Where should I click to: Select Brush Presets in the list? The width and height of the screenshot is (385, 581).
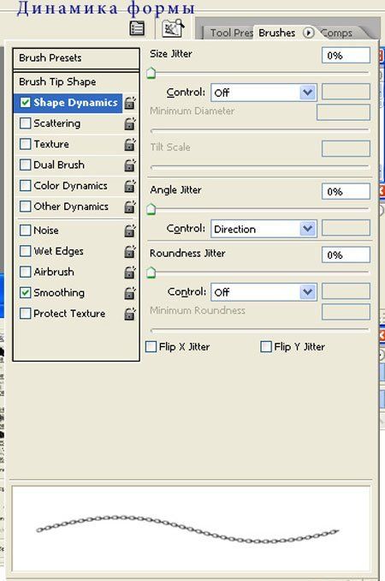tap(76, 58)
